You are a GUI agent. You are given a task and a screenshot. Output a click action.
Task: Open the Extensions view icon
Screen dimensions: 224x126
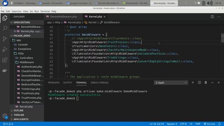point(5,60)
